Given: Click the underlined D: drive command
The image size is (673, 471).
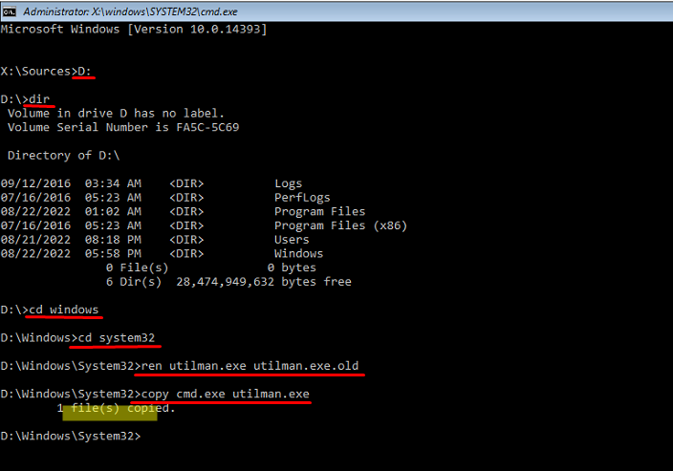Looking at the screenshot, I should 84,71.
